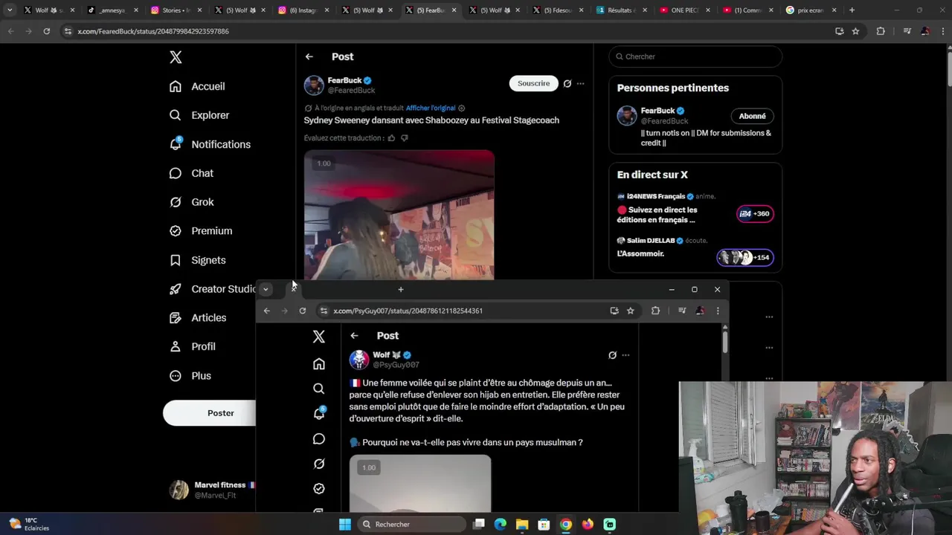Screen dimensions: 952x535
Task: Click Grok icon on FearBuck post
Action: (567, 83)
